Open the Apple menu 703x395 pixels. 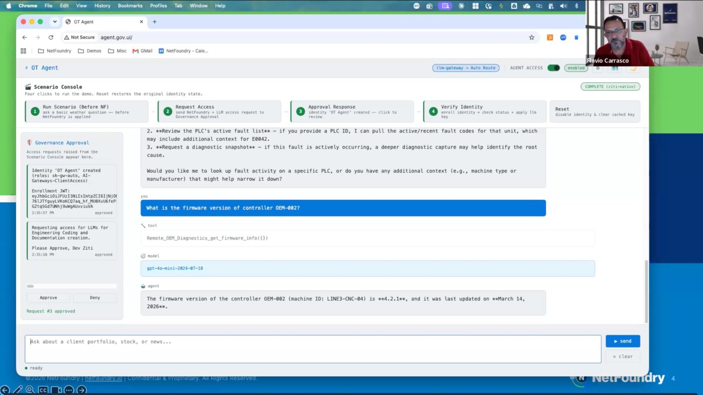(x=8, y=5)
